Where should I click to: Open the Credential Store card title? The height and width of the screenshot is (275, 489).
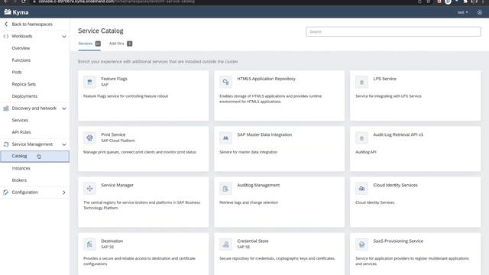coord(253,241)
